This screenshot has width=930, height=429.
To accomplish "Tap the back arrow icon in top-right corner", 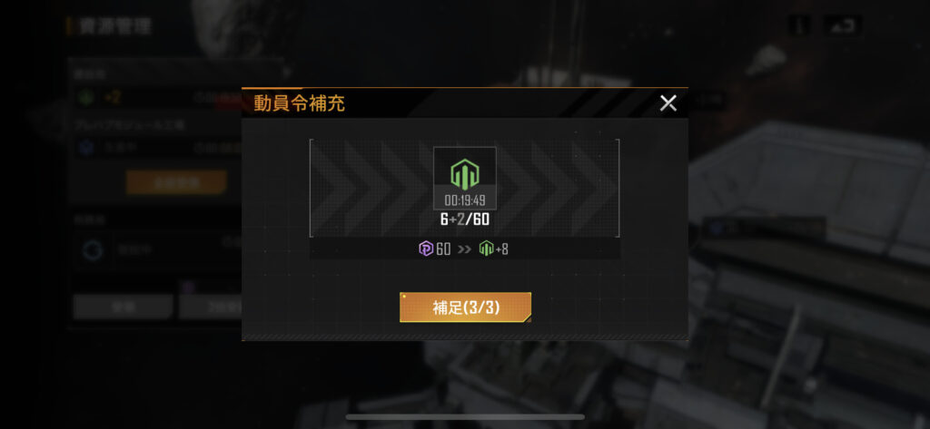I will click(x=842, y=25).
